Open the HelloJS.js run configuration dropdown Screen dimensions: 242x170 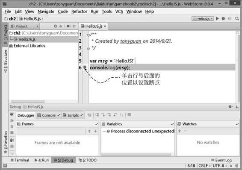pyautogui.click(x=203, y=19)
